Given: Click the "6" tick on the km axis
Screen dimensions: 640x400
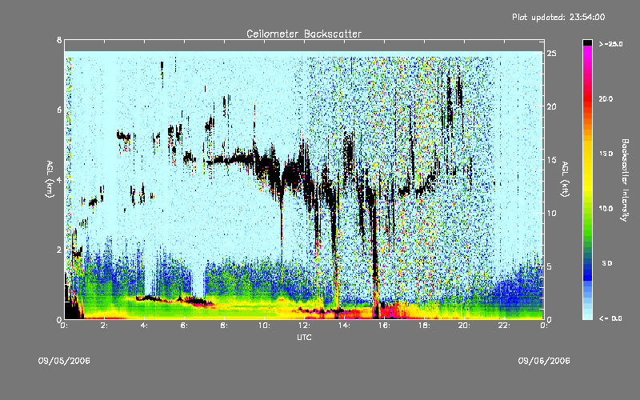Looking at the screenshot, I should coord(59,110).
